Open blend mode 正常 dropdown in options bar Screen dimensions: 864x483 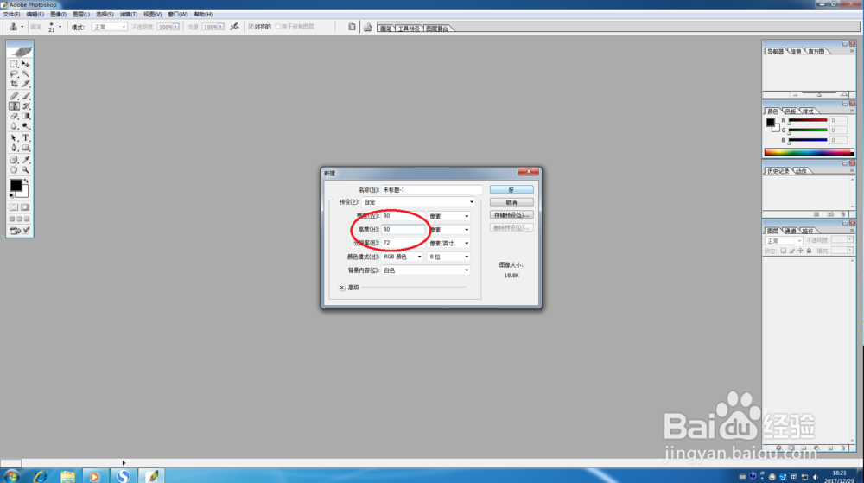pos(109,27)
